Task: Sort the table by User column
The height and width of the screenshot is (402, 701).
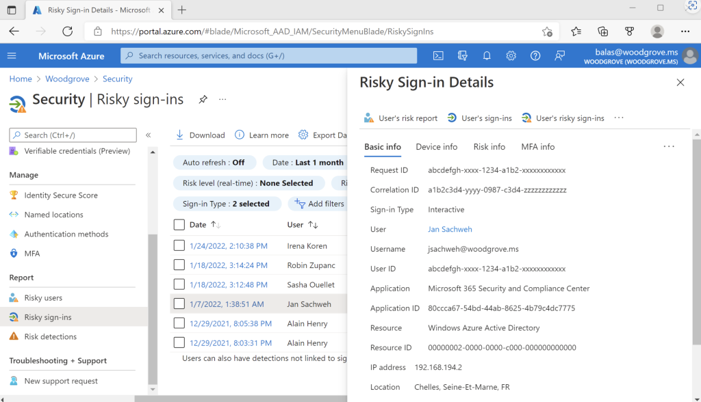Action: click(x=303, y=225)
